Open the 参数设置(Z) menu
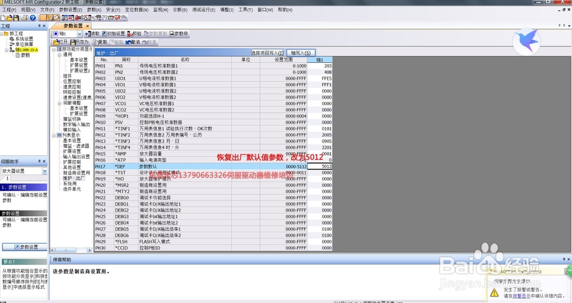The height and width of the screenshot is (303, 572). (x=70, y=10)
